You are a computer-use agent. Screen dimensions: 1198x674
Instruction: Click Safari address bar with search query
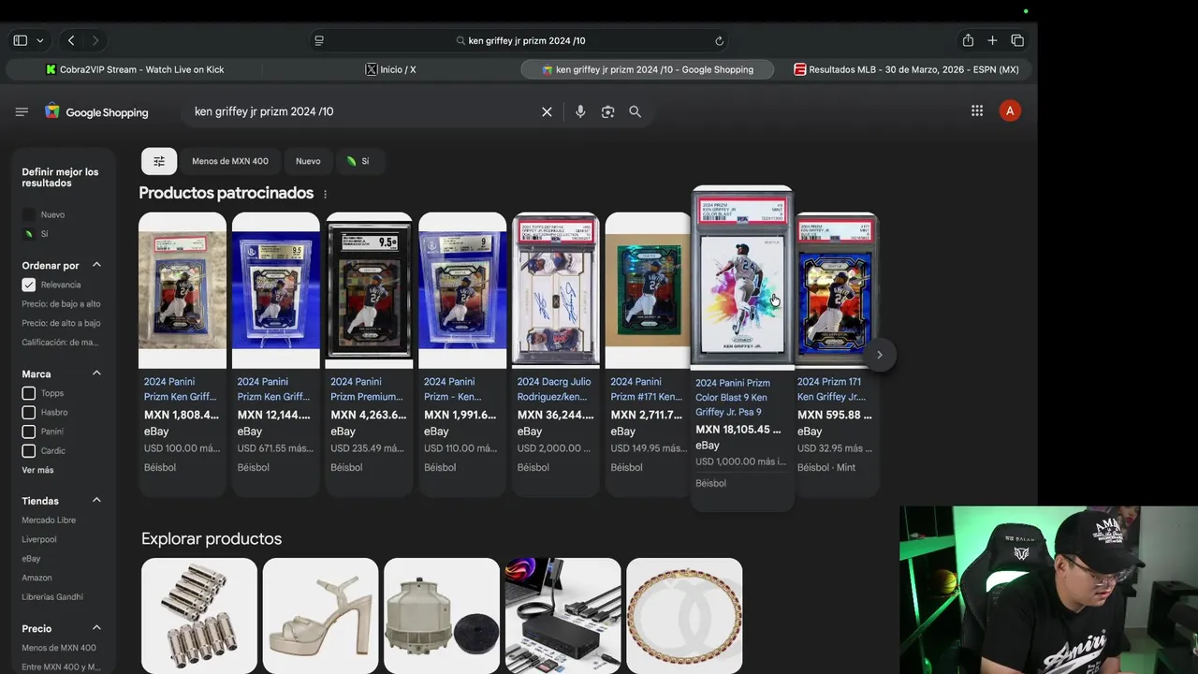[519, 40]
